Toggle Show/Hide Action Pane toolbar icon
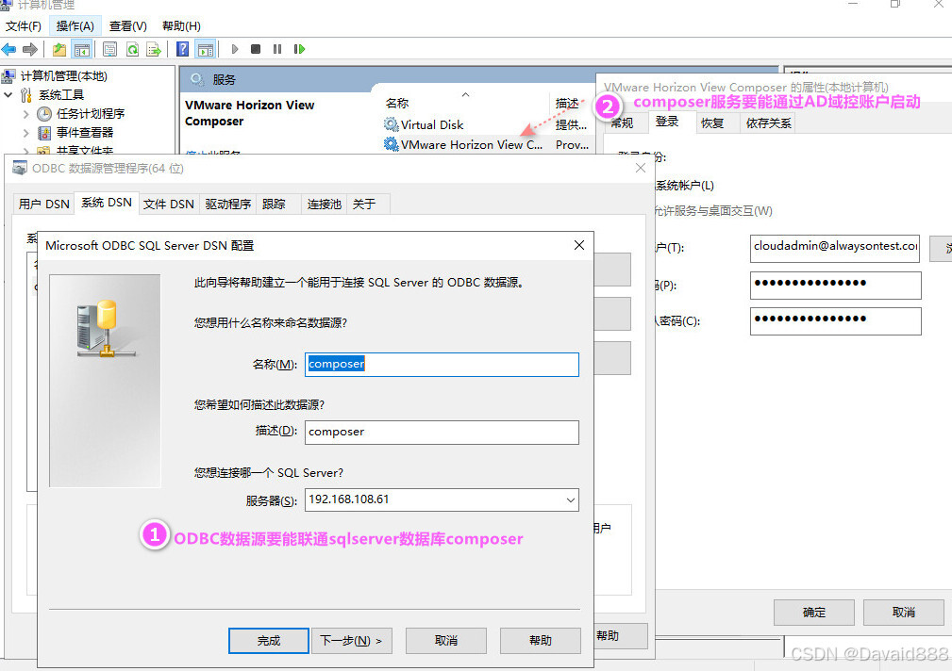The image size is (952, 671). [x=206, y=49]
